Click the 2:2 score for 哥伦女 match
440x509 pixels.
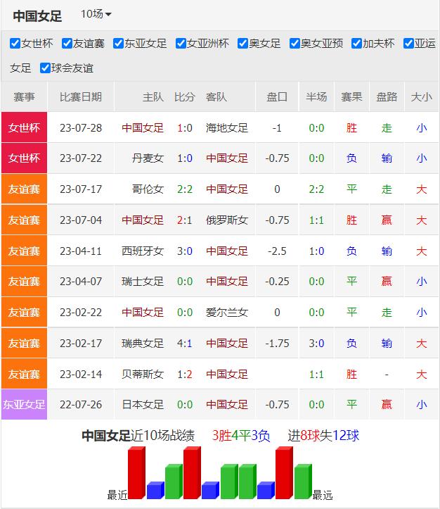click(185, 189)
